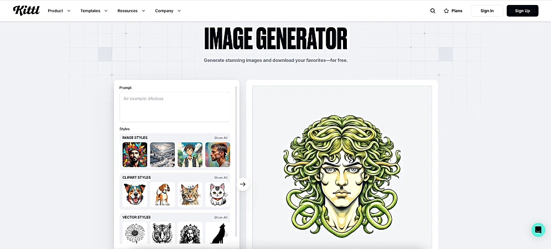
Task: Select the black wolf silhouette vector style
Action: point(217,232)
